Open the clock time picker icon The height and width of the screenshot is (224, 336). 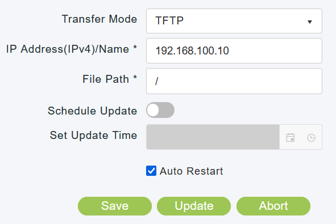point(311,138)
